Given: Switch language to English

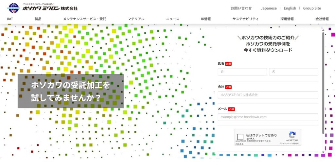Looking at the screenshot, I should 290,8.
